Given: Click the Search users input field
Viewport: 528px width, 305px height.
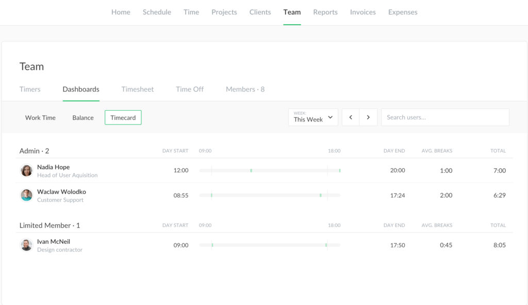Looking at the screenshot, I should 444,117.
